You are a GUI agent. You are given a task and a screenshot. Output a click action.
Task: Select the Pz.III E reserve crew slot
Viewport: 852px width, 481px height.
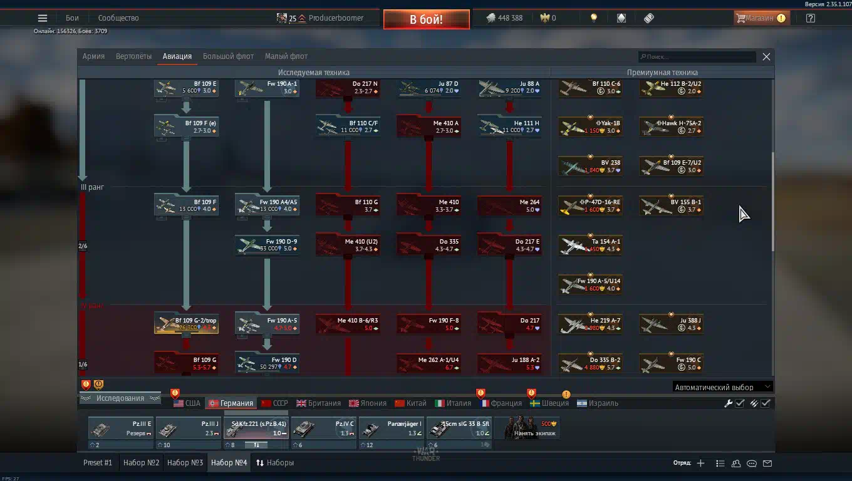pyautogui.click(x=121, y=433)
